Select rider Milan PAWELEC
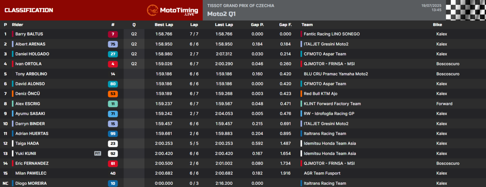 31,173
